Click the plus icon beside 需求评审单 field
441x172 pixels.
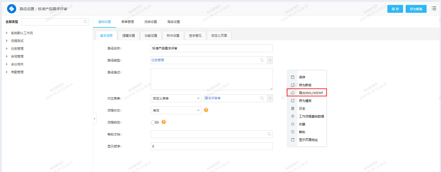click(x=270, y=98)
